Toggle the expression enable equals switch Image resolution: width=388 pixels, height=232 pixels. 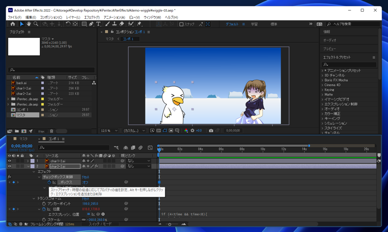point(88,214)
